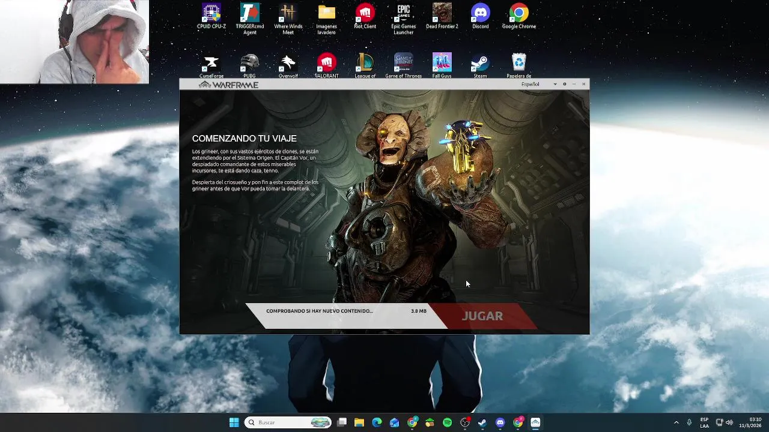Open CPUID CPU-Z desktop shortcut
The height and width of the screenshot is (432, 769).
coord(211,17)
